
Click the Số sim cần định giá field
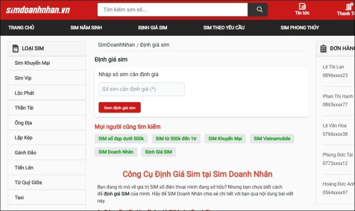142,89
